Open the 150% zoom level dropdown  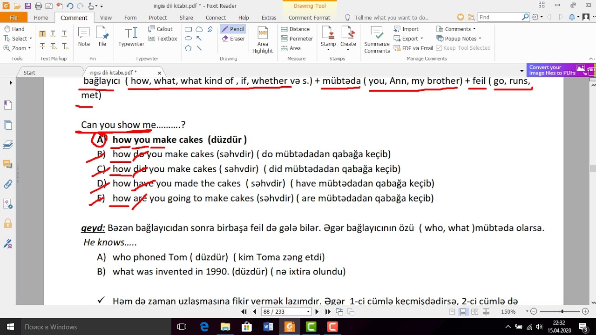[528, 312]
